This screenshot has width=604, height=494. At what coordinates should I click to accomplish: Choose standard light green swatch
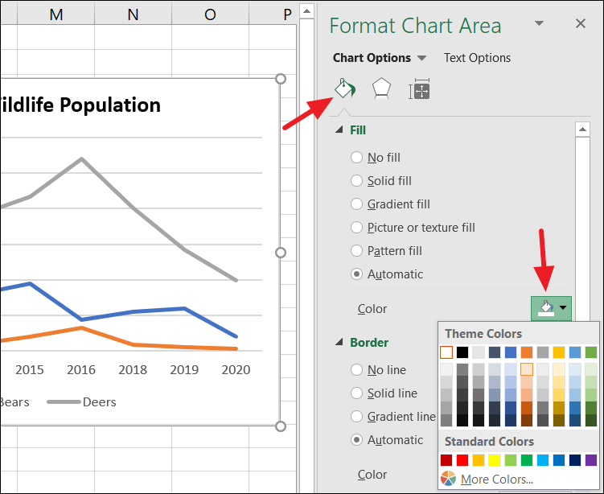pyautogui.click(x=511, y=459)
